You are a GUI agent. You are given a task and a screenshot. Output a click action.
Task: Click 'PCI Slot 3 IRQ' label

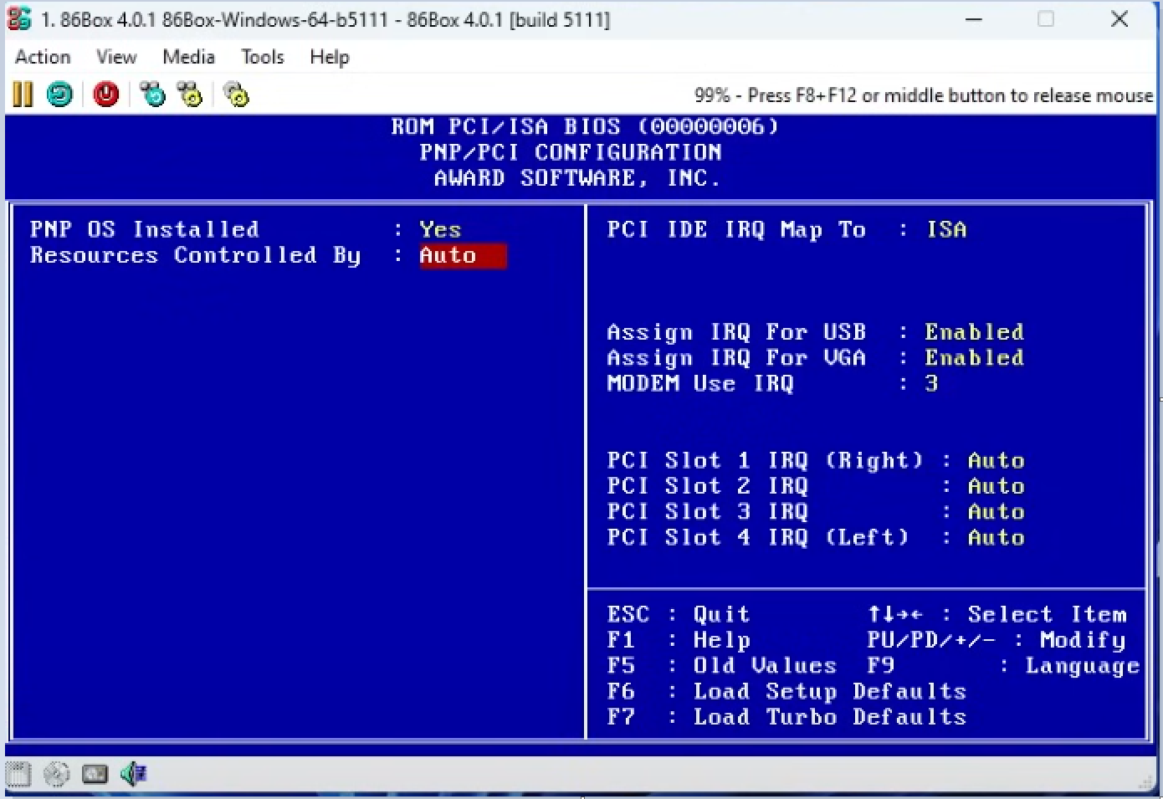708,511
